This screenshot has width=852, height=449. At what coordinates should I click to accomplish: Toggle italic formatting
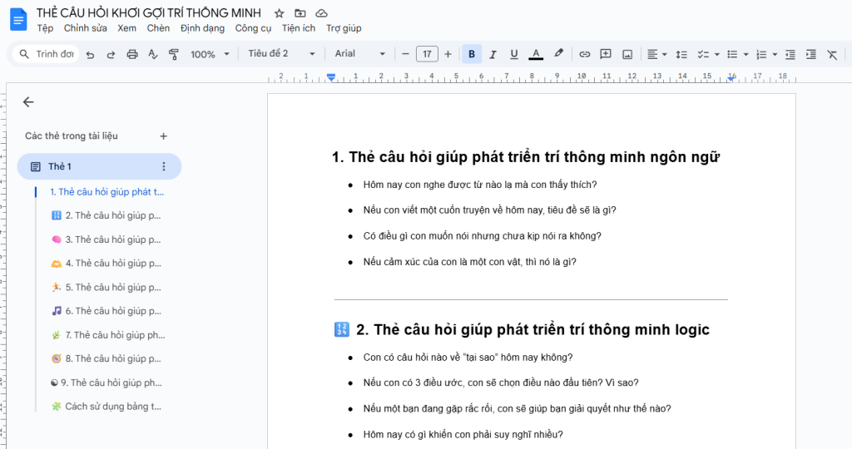[493, 54]
